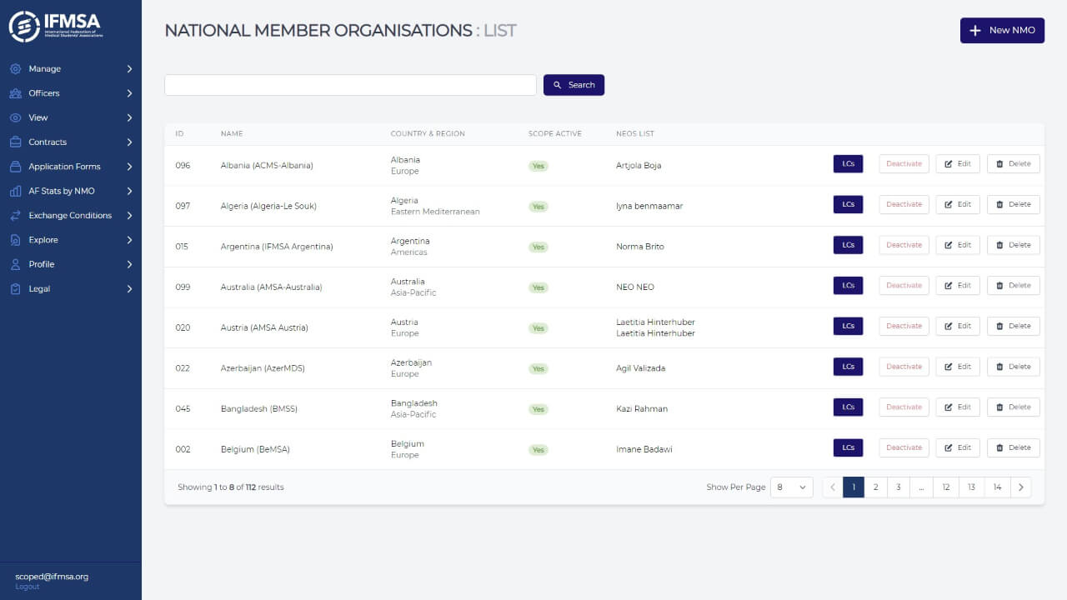The width and height of the screenshot is (1067, 600).
Task: Create a New NMO
Action: pos(1002,31)
